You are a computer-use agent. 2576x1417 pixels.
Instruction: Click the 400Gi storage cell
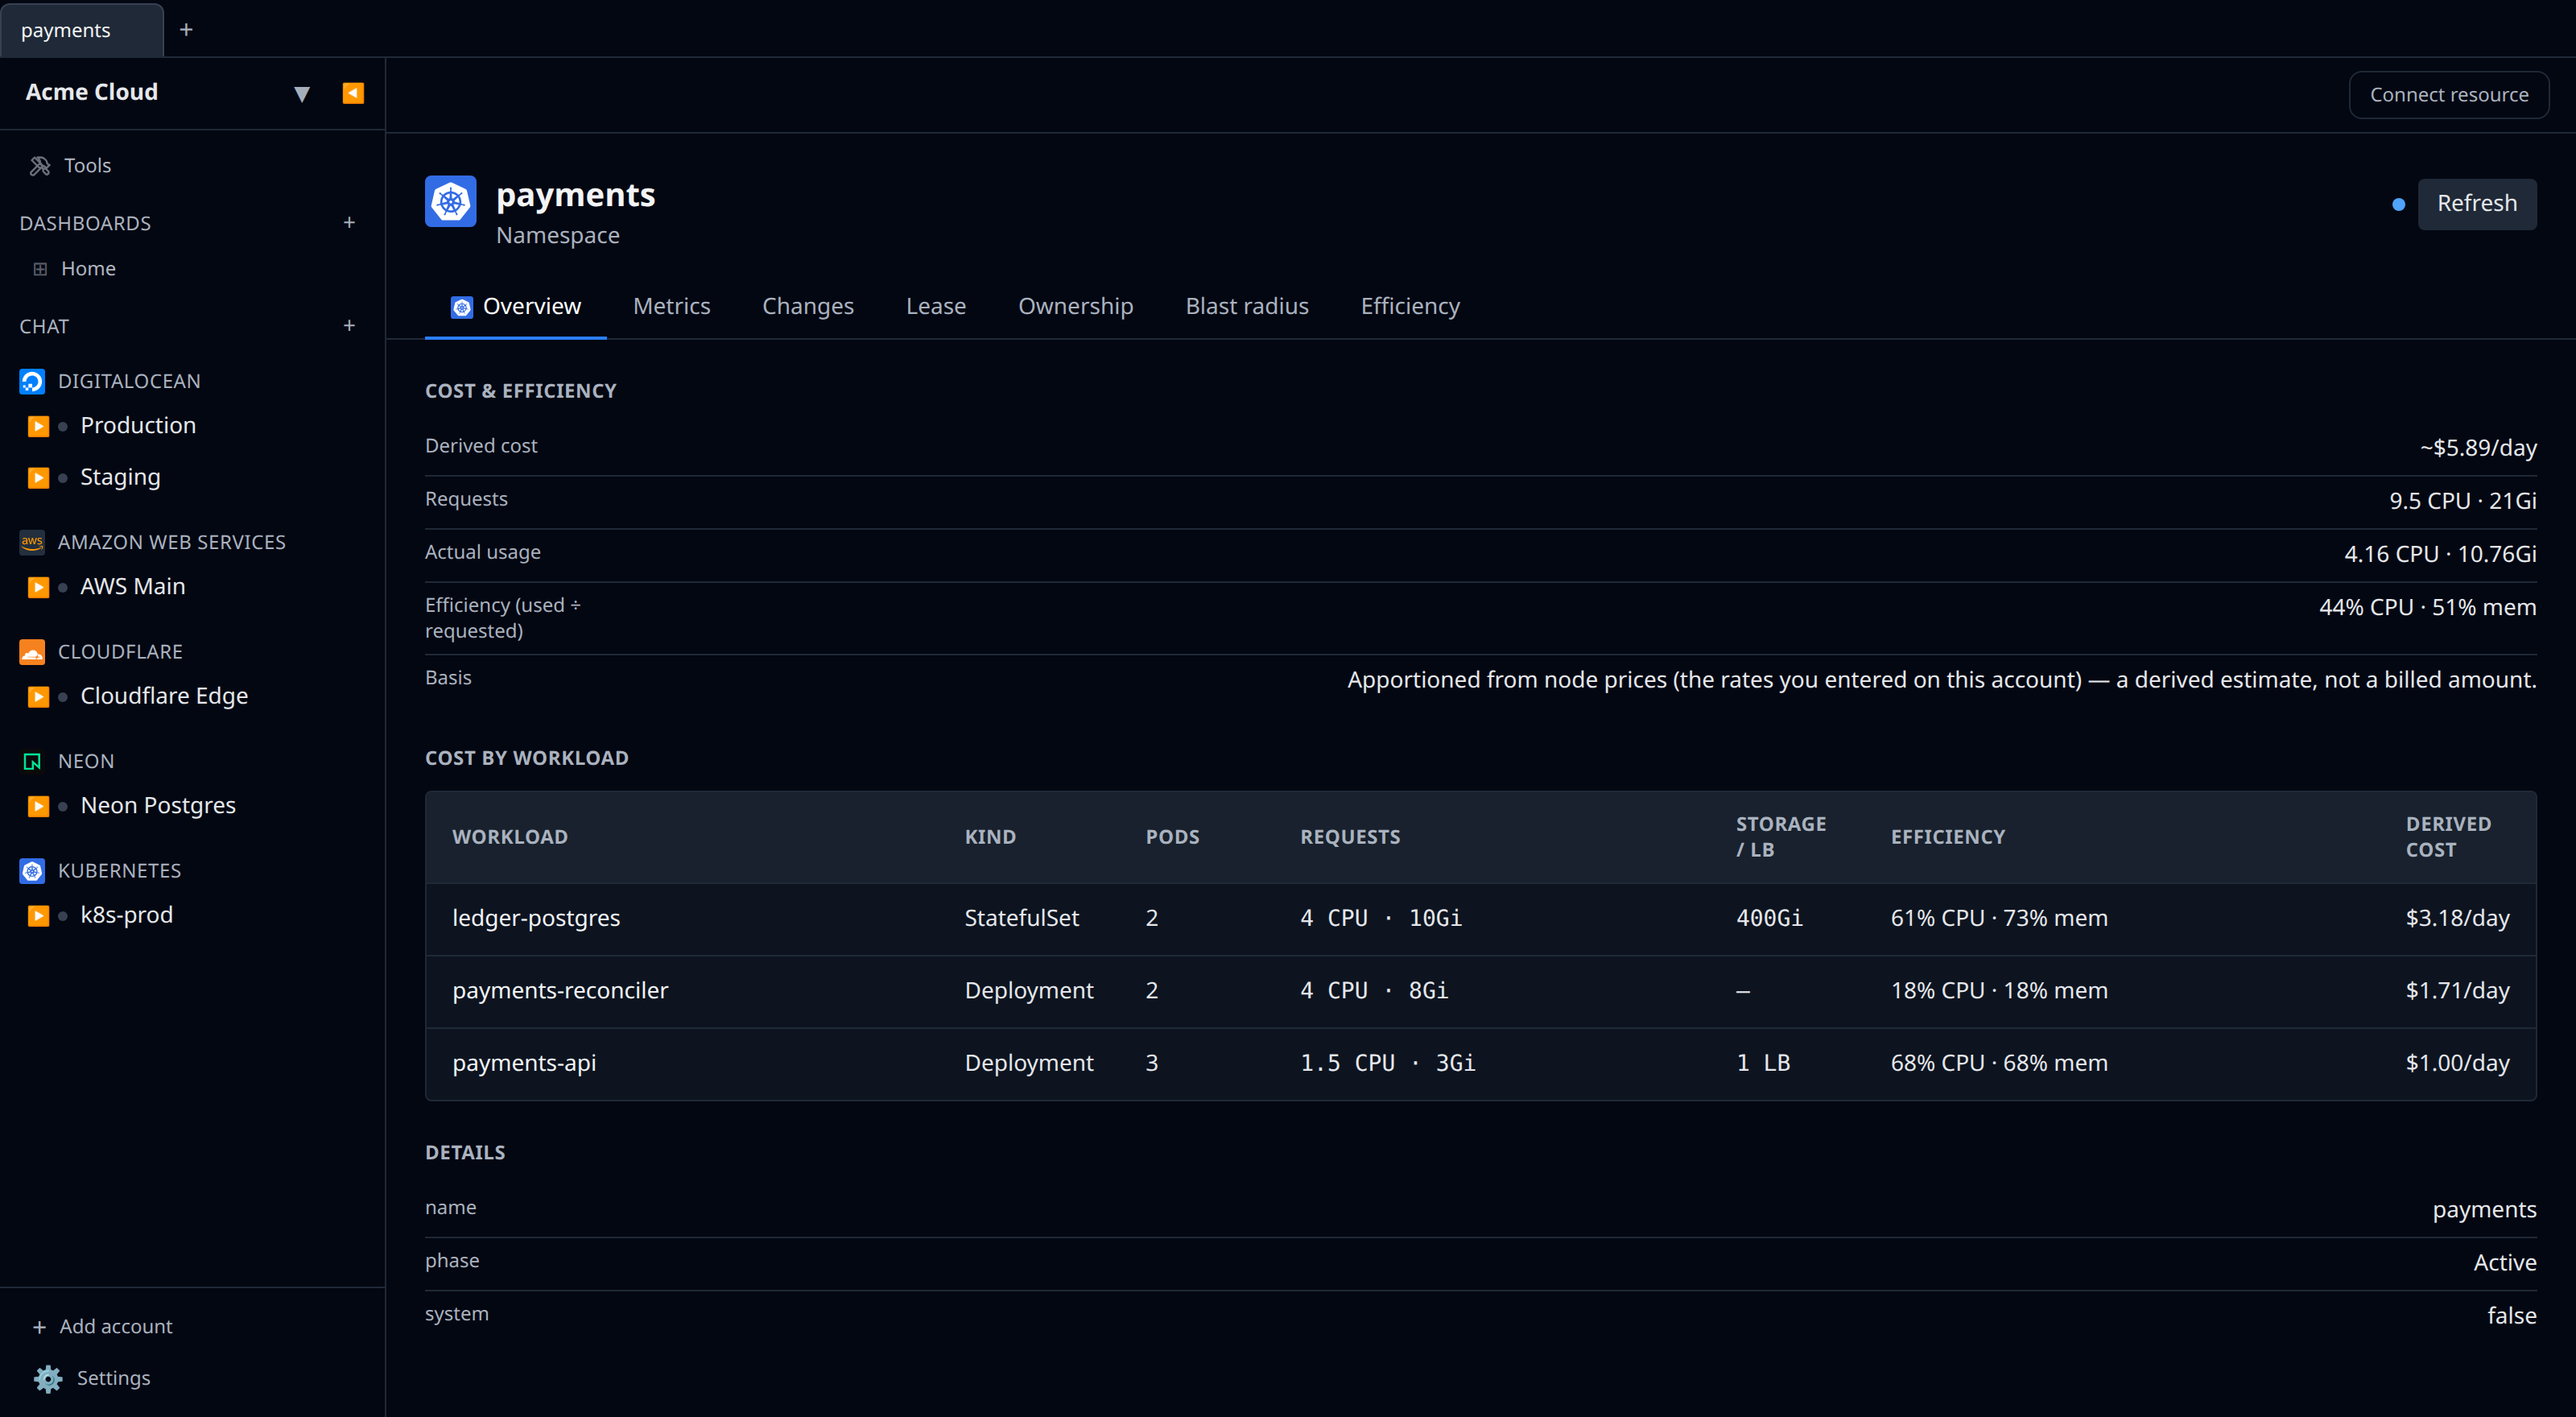tap(1769, 918)
